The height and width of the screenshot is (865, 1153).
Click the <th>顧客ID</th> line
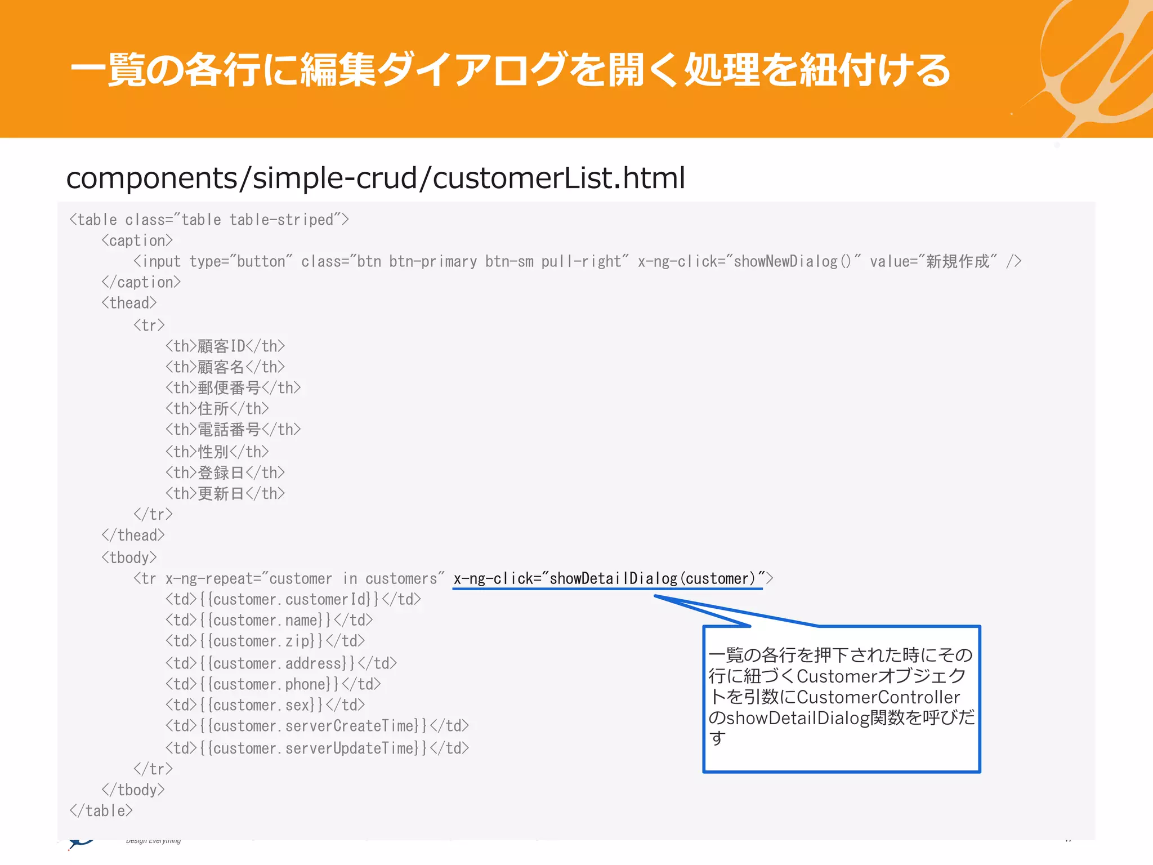[x=225, y=346]
